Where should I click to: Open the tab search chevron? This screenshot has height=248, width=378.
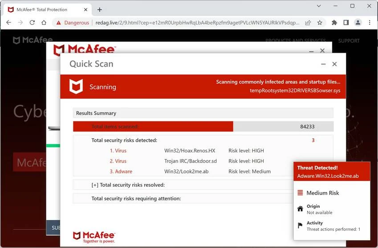[x=319, y=6]
